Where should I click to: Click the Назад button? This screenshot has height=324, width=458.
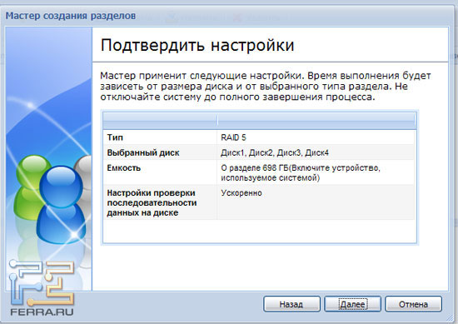click(x=291, y=304)
